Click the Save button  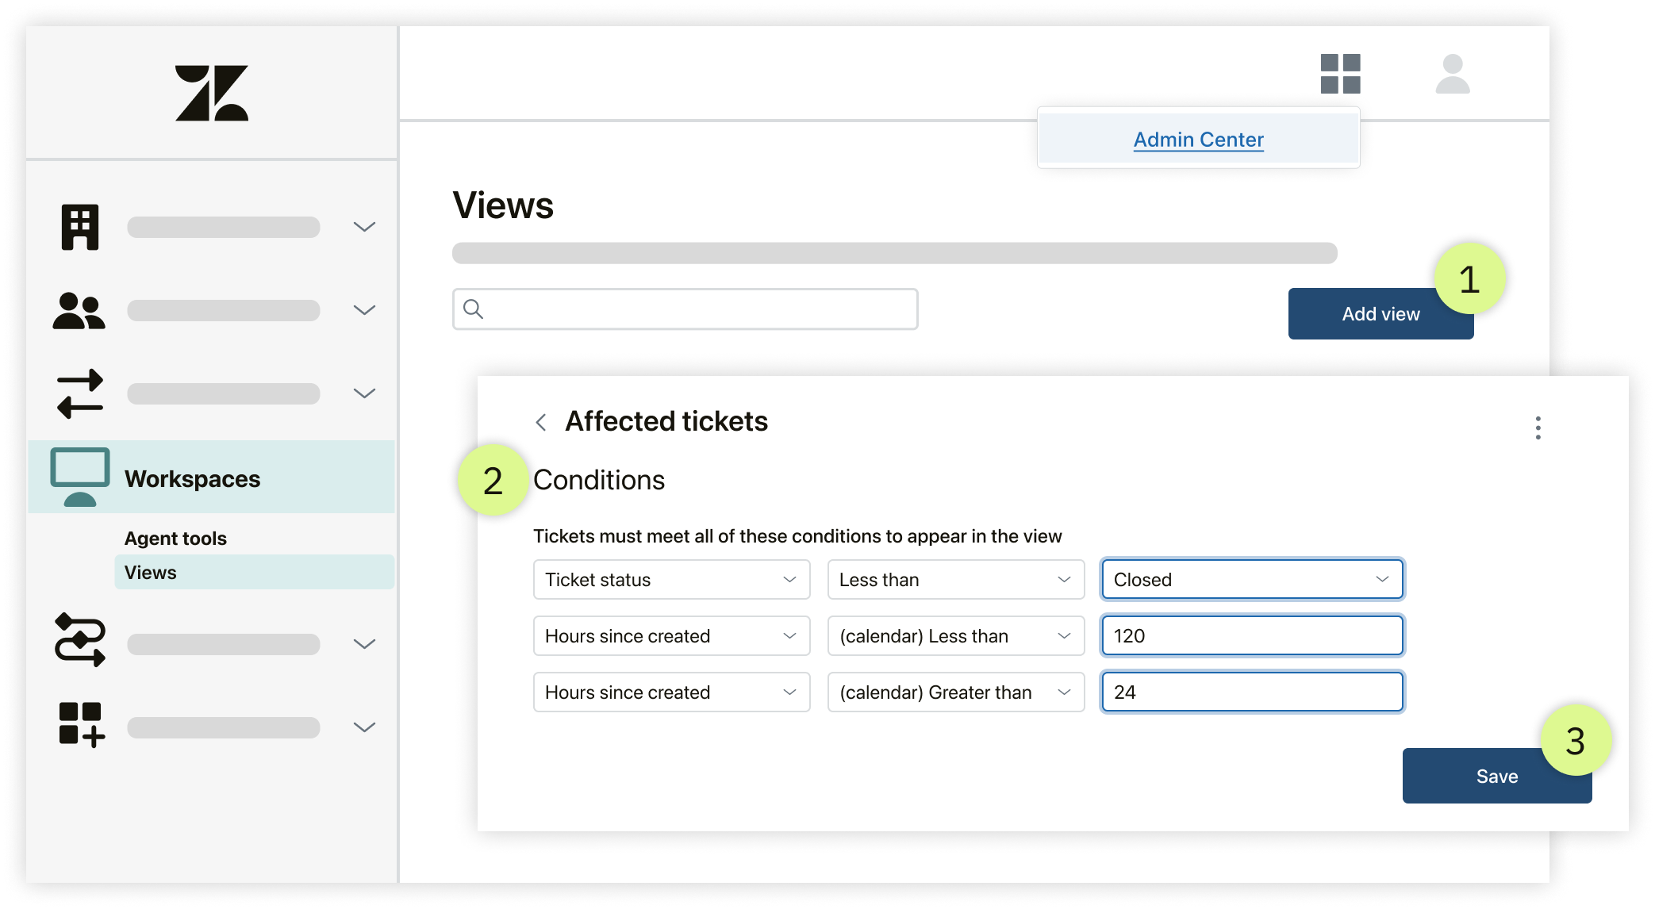point(1498,777)
